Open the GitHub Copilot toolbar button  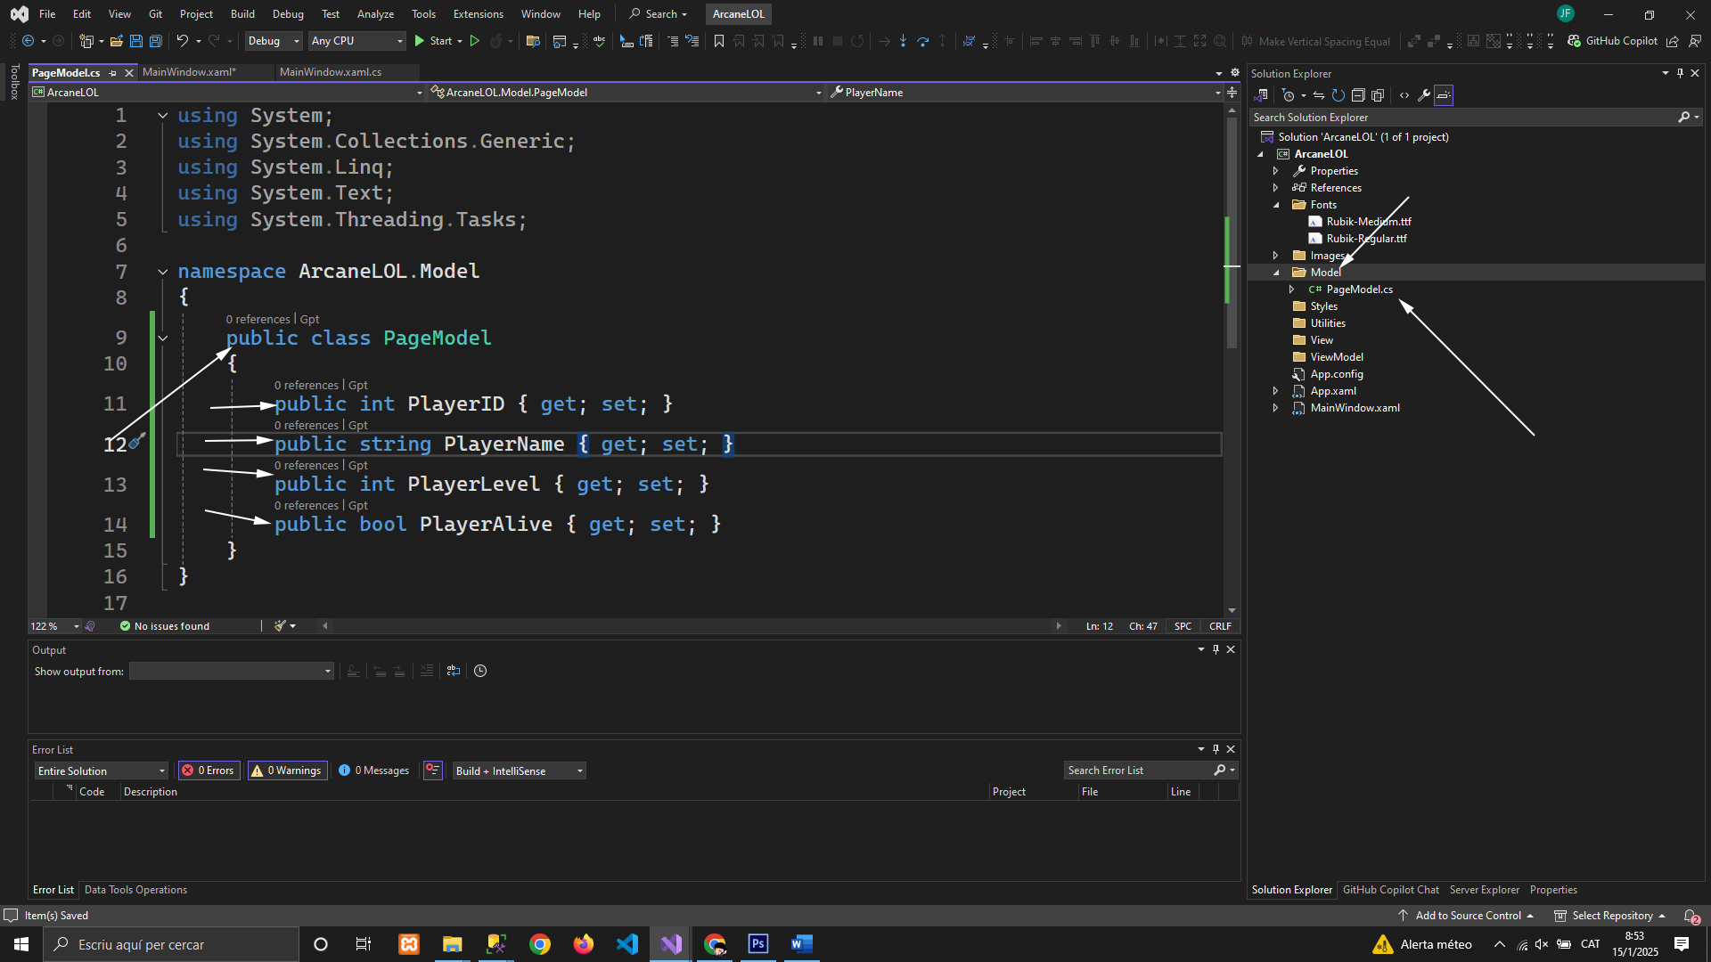point(1613,41)
